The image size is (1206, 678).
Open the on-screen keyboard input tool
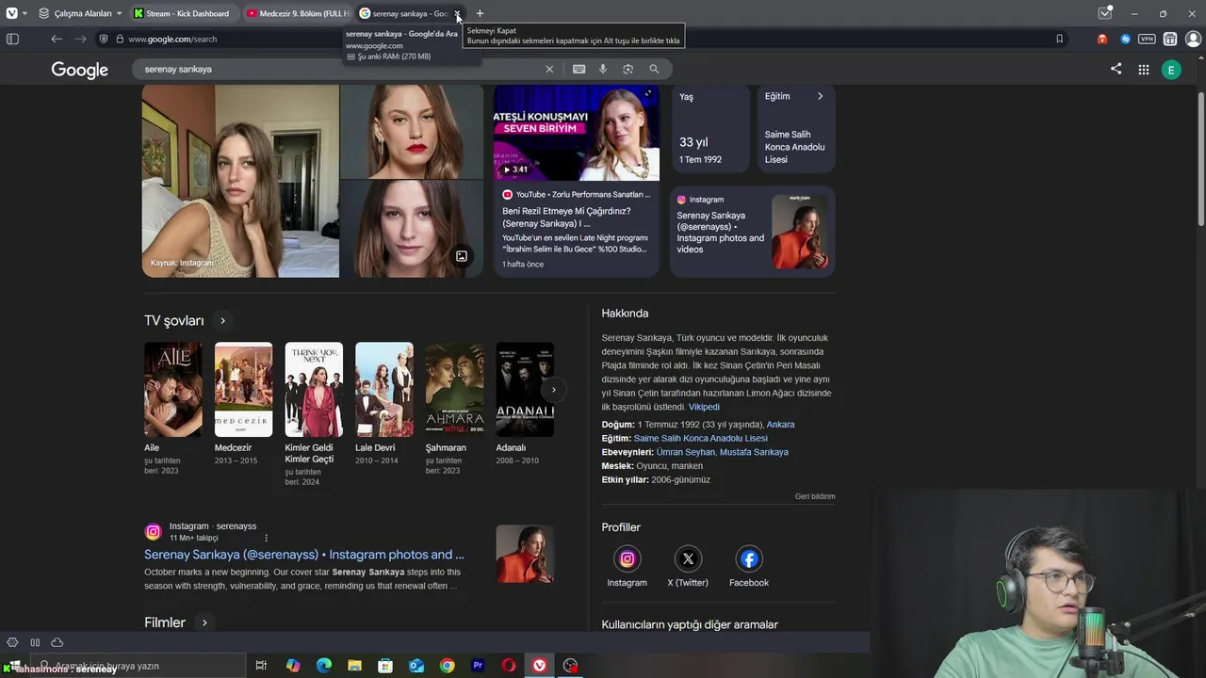click(579, 69)
